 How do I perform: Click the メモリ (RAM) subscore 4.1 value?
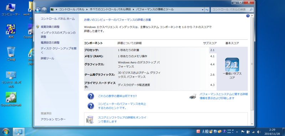tap(212, 56)
